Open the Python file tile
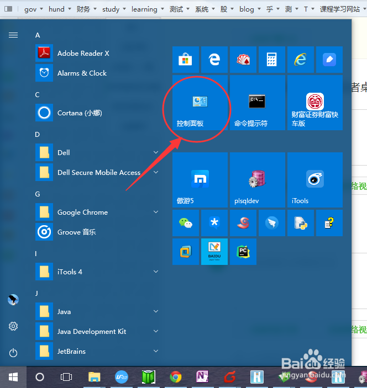The width and height of the screenshot is (367, 388). (x=301, y=223)
